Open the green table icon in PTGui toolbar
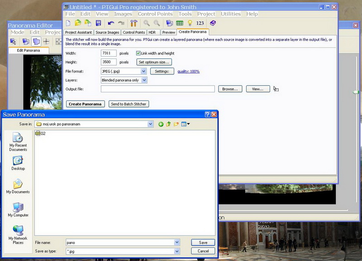Viewport: 362px width, 261px height. coord(179,23)
